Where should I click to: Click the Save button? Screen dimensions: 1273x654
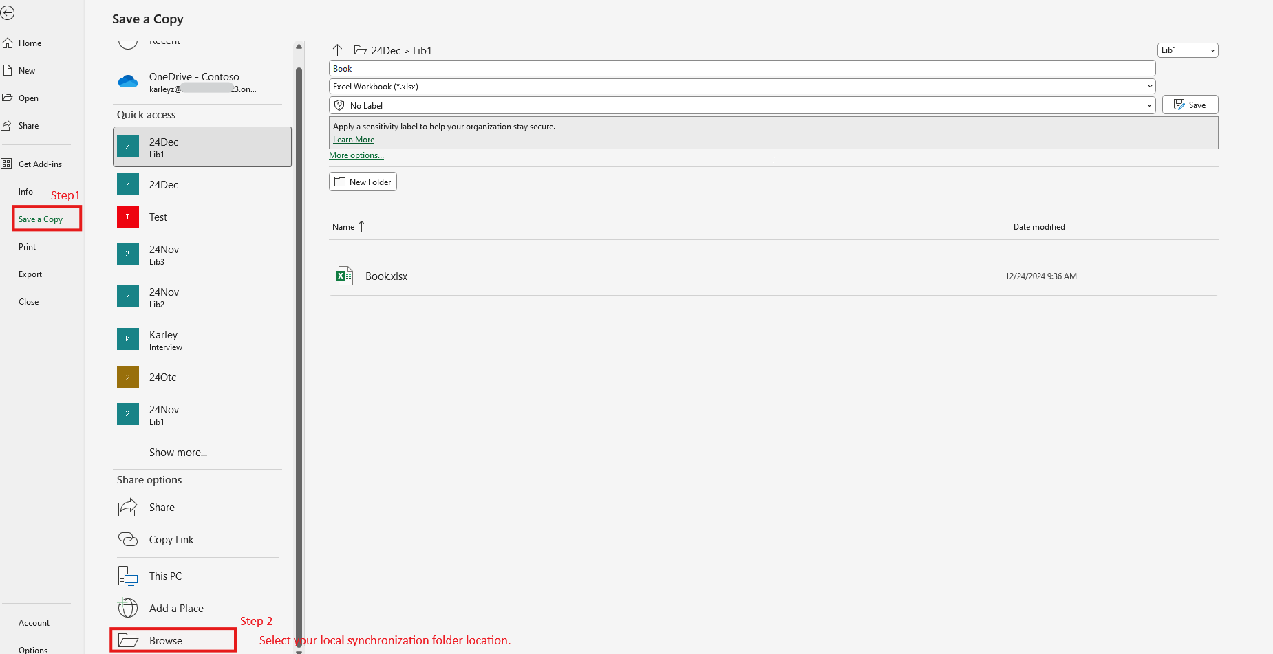coord(1190,105)
